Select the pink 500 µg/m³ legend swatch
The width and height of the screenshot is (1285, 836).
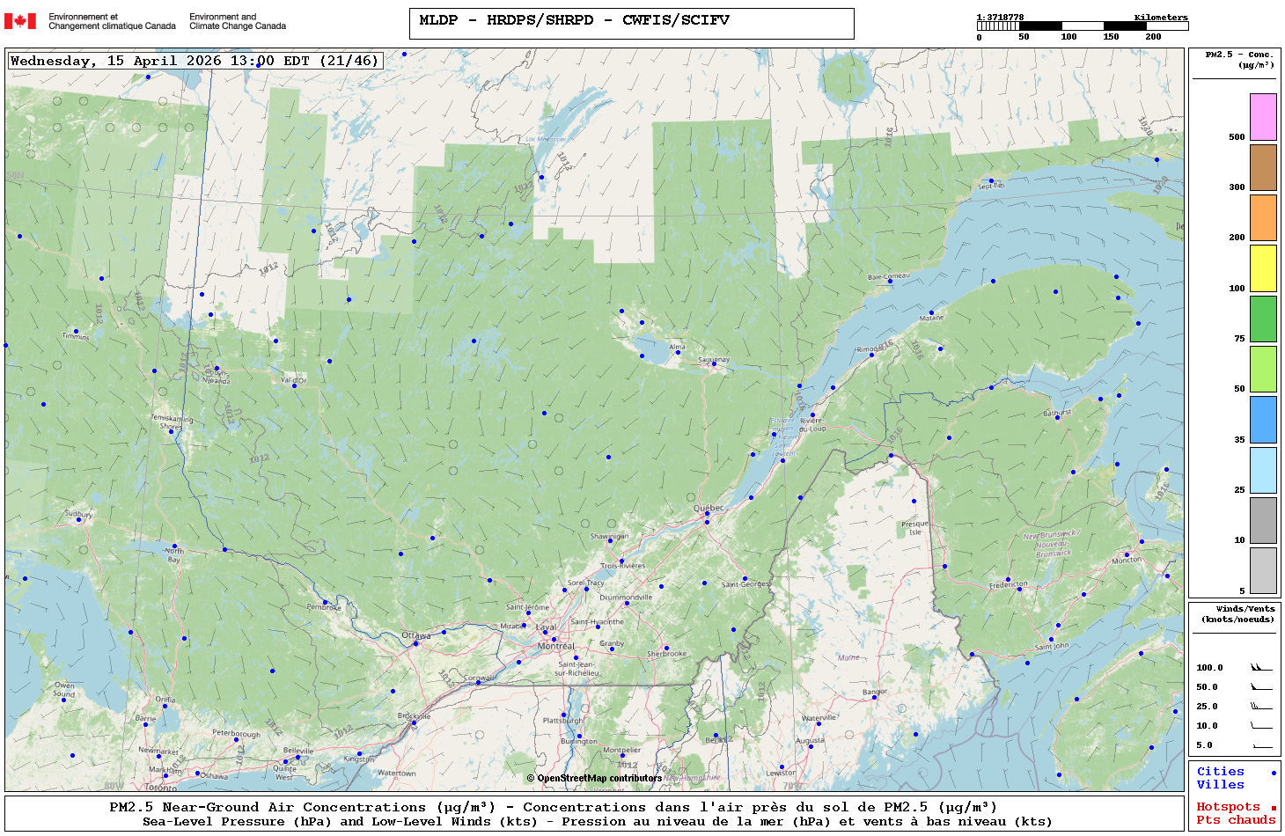tap(1263, 117)
